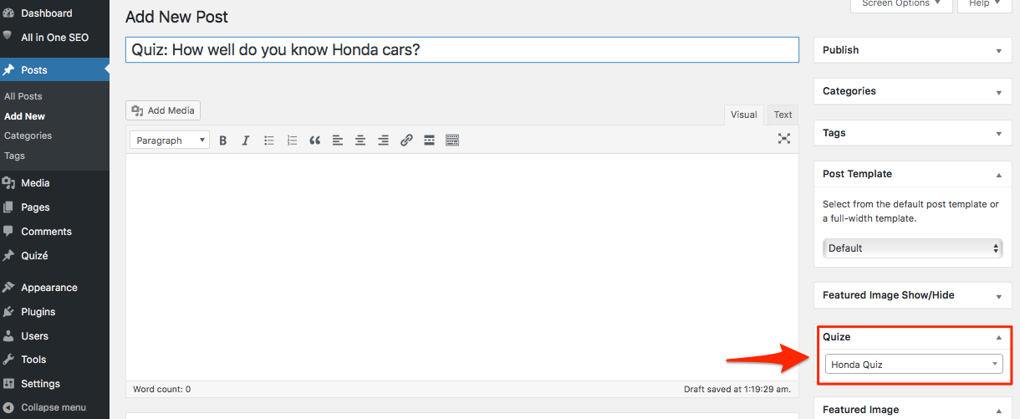Click the Comments bubble icon
Viewport: 1020px width, 419px height.
coord(8,231)
